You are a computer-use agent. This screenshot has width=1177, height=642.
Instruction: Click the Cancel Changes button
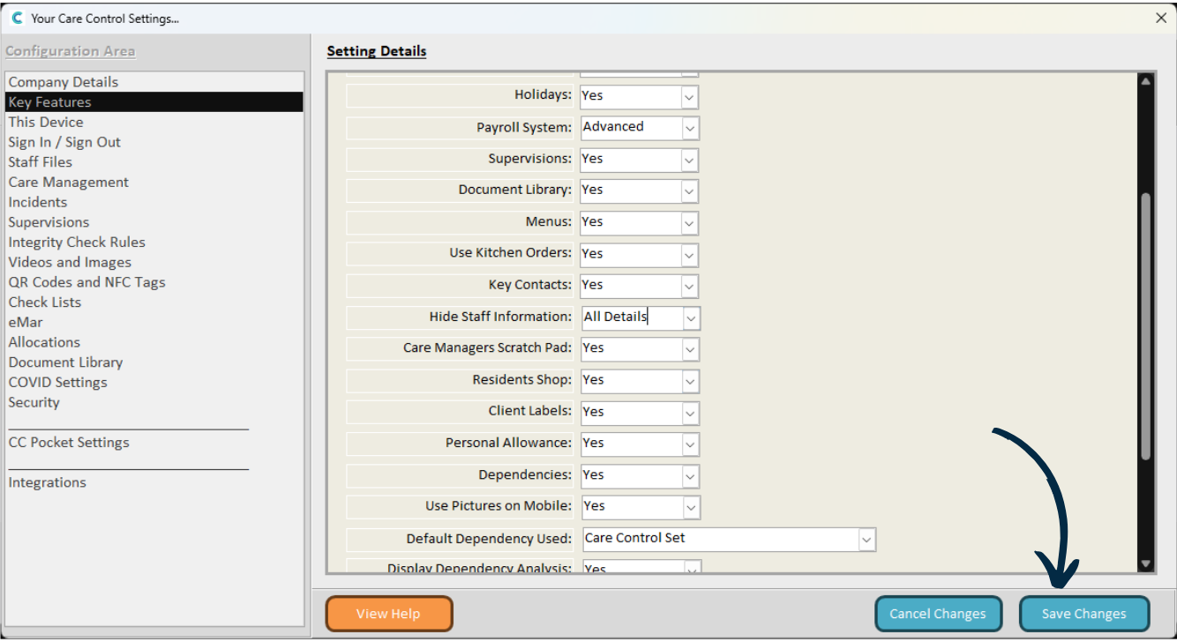coord(938,614)
